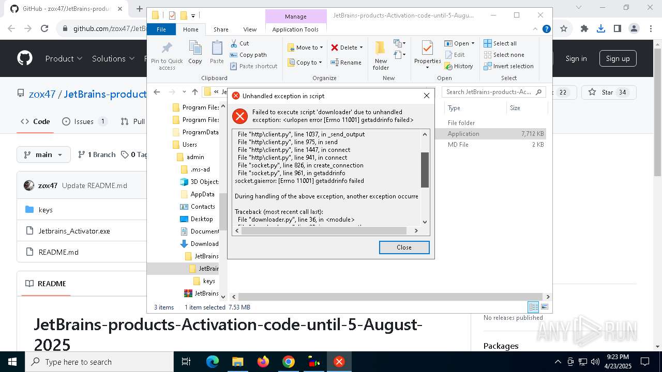Click the Cut scissors option

pyautogui.click(x=239, y=43)
